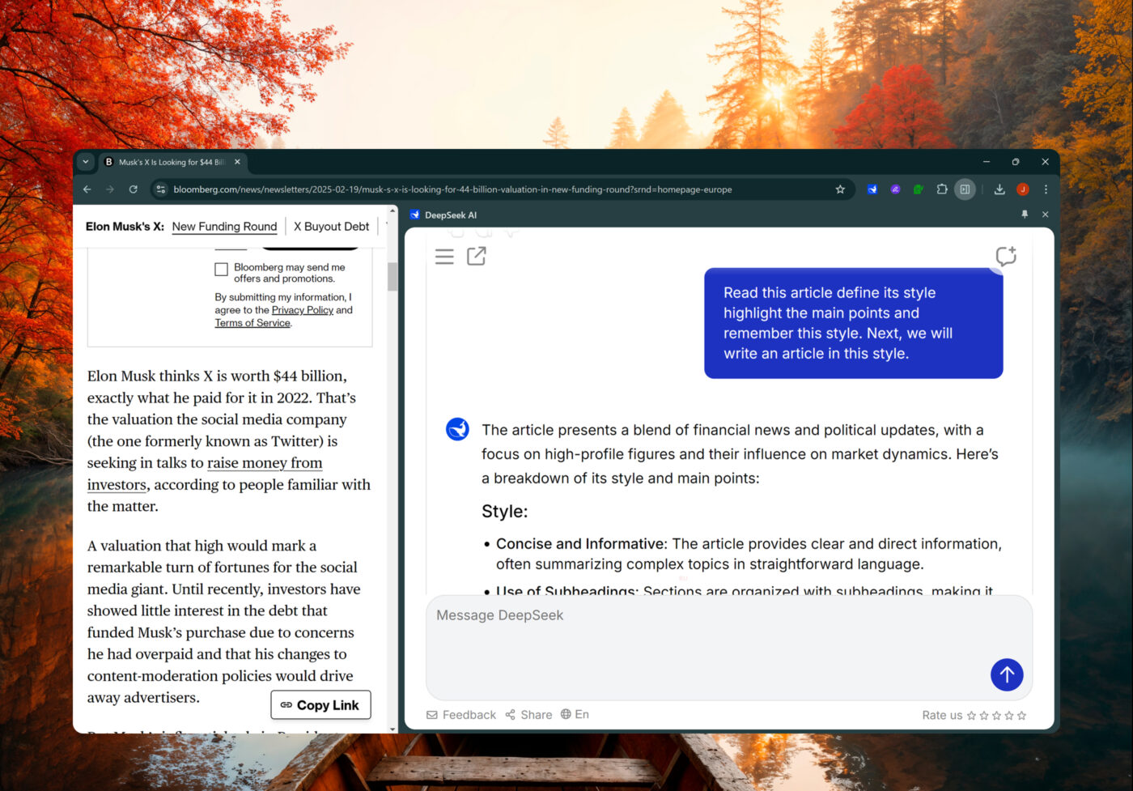The height and width of the screenshot is (791, 1133).
Task: Open the browser Downloads icon
Action: [x=999, y=189]
